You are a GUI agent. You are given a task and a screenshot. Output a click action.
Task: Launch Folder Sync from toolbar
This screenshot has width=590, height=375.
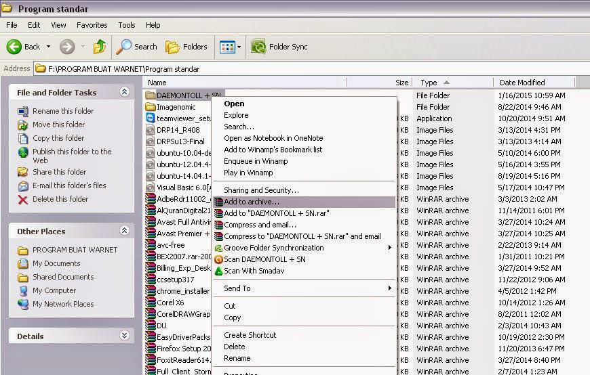click(x=279, y=47)
